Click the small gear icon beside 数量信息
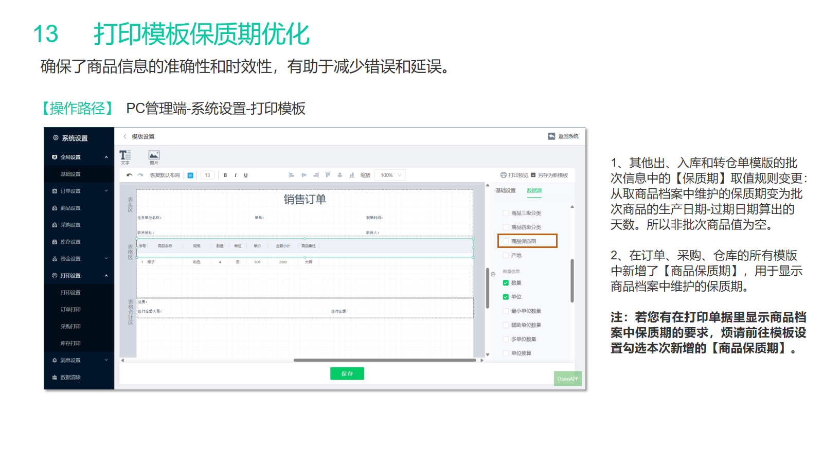This screenshot has height=463, width=823. [493, 274]
